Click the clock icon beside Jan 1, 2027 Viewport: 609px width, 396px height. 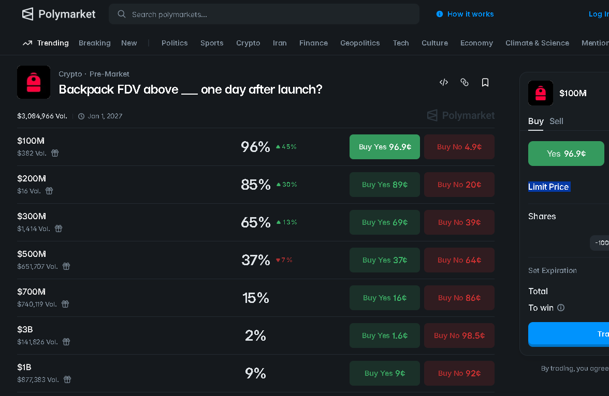(81, 116)
